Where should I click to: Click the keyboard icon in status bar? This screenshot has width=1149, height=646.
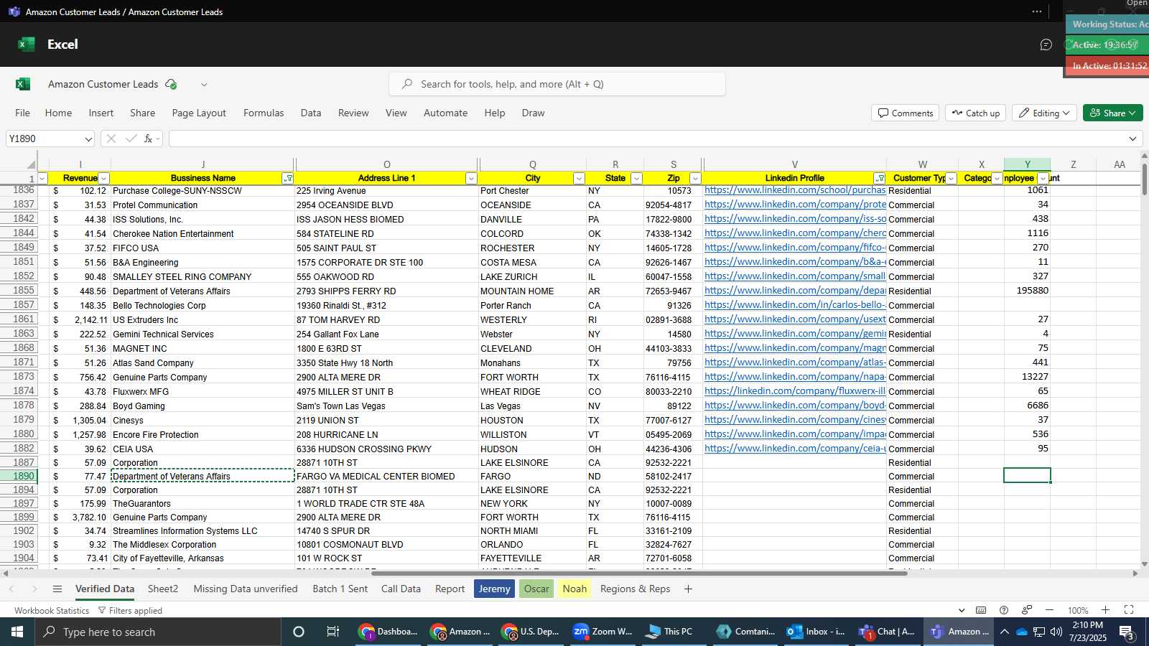pyautogui.click(x=981, y=610)
